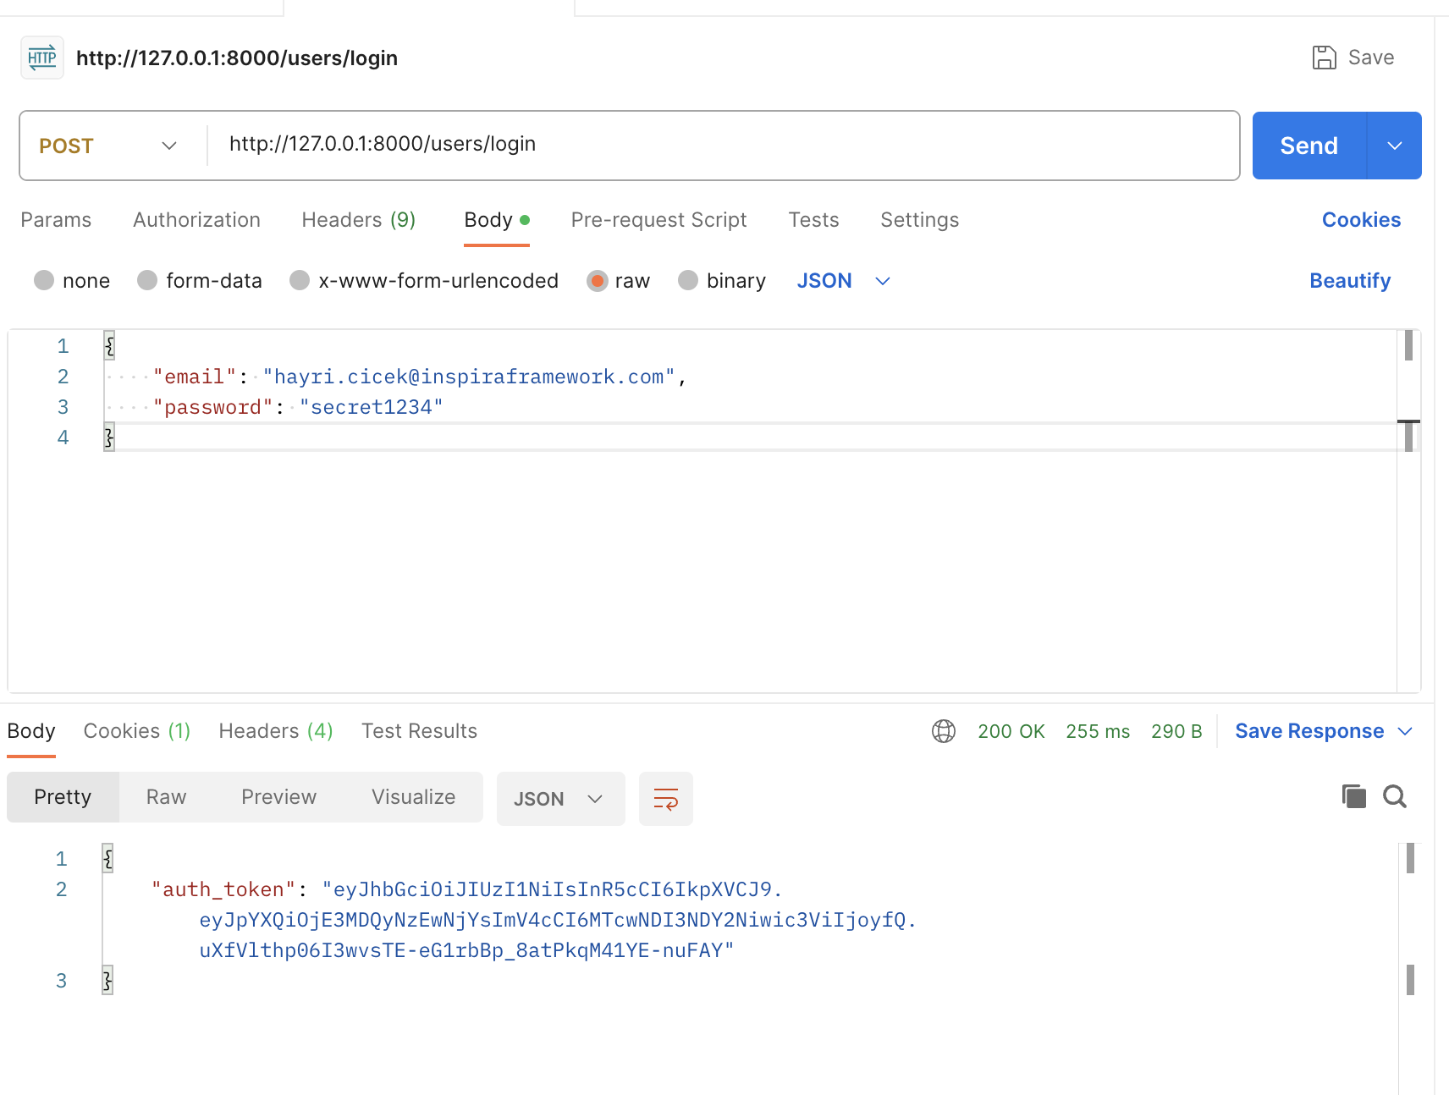Click the network globe icon
Viewport: 1449px width, 1095px height.
pyautogui.click(x=944, y=731)
